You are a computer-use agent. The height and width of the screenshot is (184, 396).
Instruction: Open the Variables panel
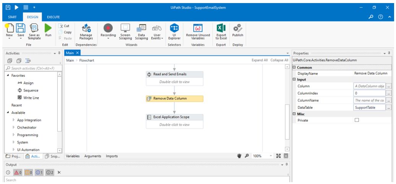click(73, 156)
